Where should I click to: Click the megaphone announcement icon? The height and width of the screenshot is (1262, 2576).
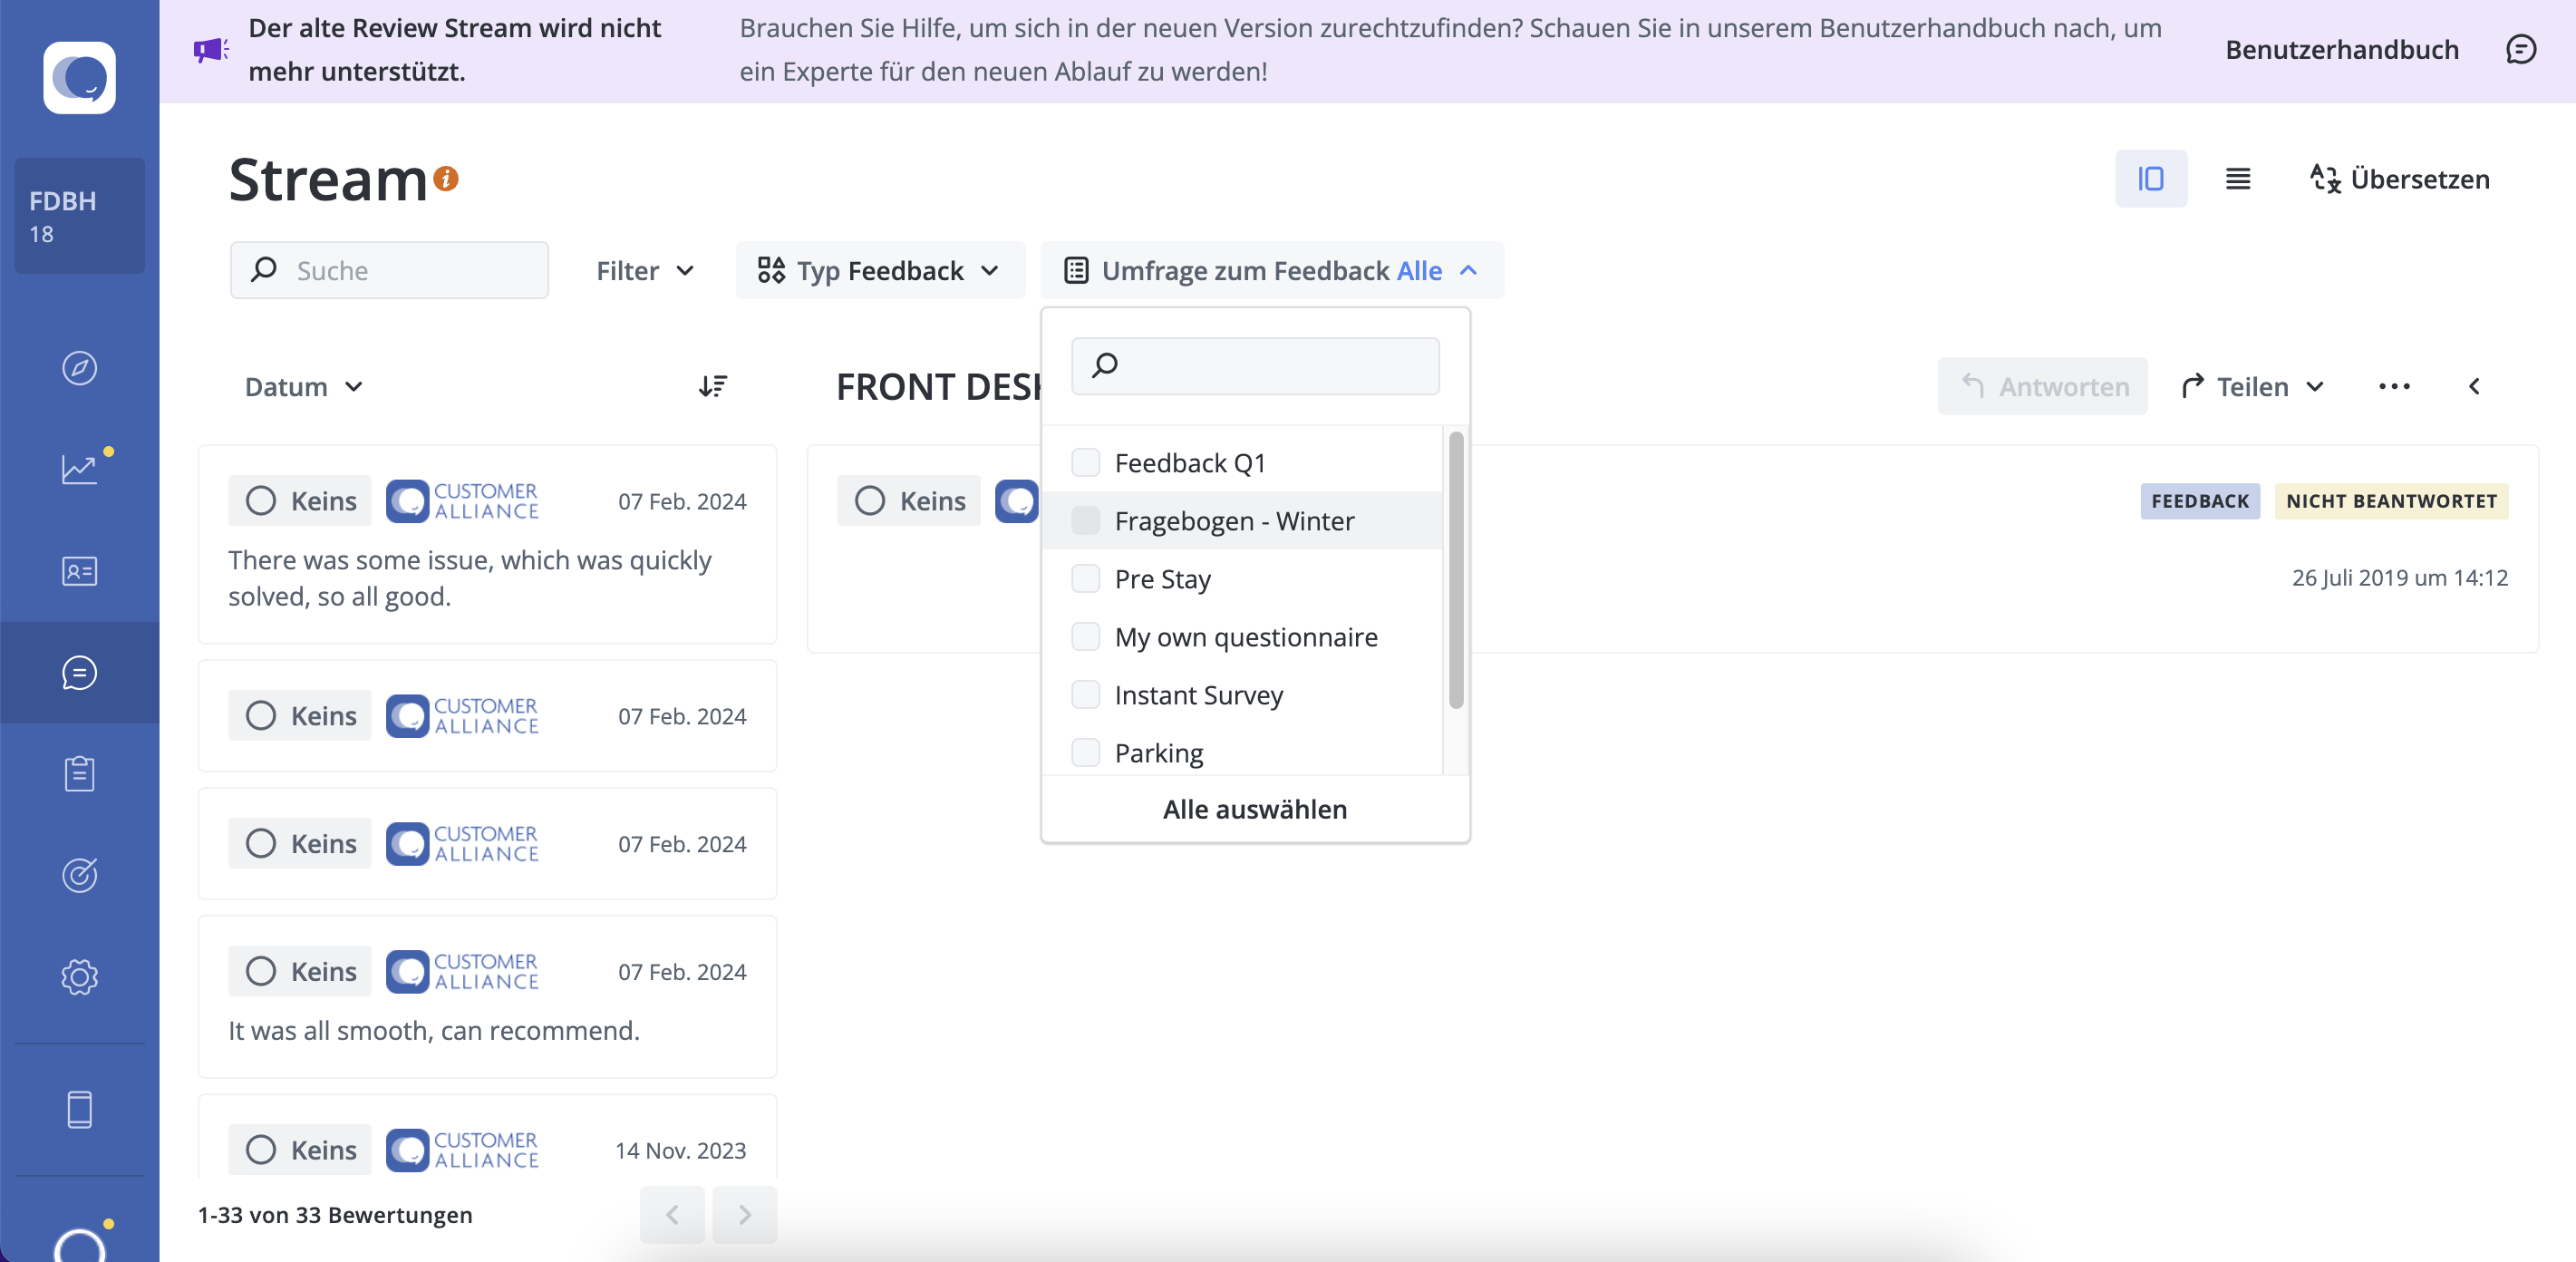(x=211, y=50)
